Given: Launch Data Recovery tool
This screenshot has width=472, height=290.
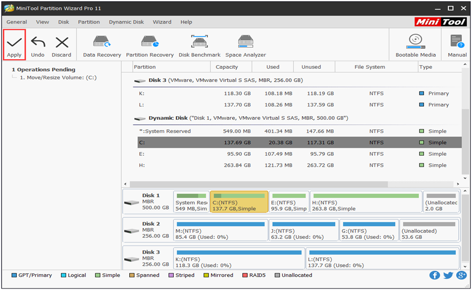Looking at the screenshot, I should [102, 46].
